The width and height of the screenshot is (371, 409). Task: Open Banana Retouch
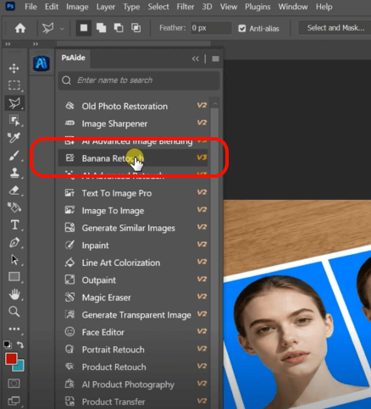pos(133,158)
